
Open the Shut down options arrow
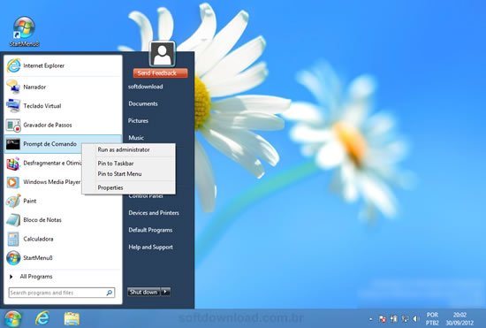(x=165, y=292)
